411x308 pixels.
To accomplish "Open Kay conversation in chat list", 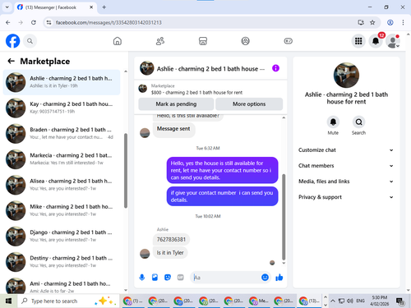I will pos(62,108).
